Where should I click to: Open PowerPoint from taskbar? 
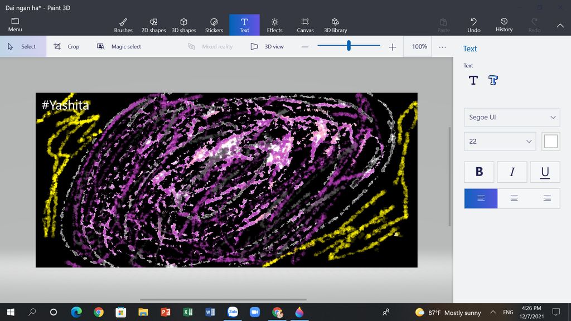point(165,312)
